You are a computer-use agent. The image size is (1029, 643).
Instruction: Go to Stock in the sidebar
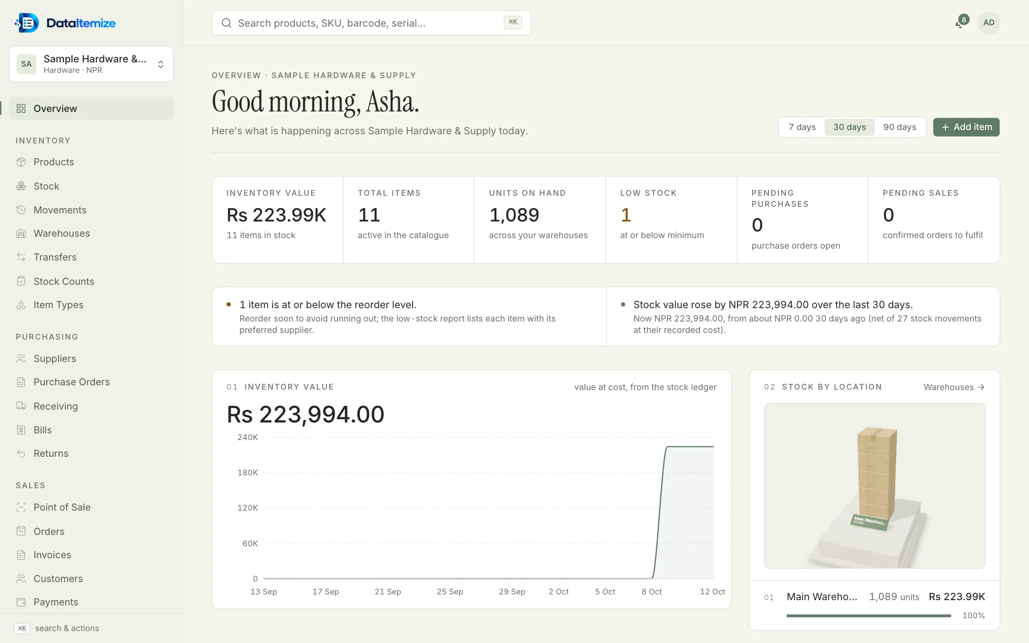(x=91, y=186)
